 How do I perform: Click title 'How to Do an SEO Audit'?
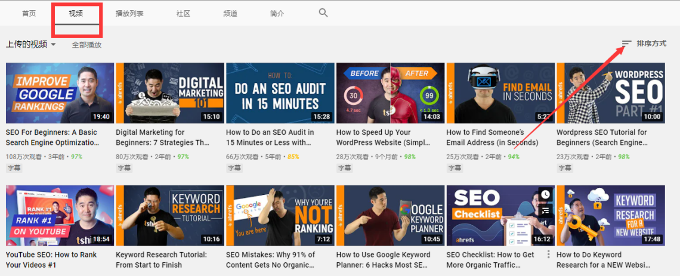pos(271,137)
